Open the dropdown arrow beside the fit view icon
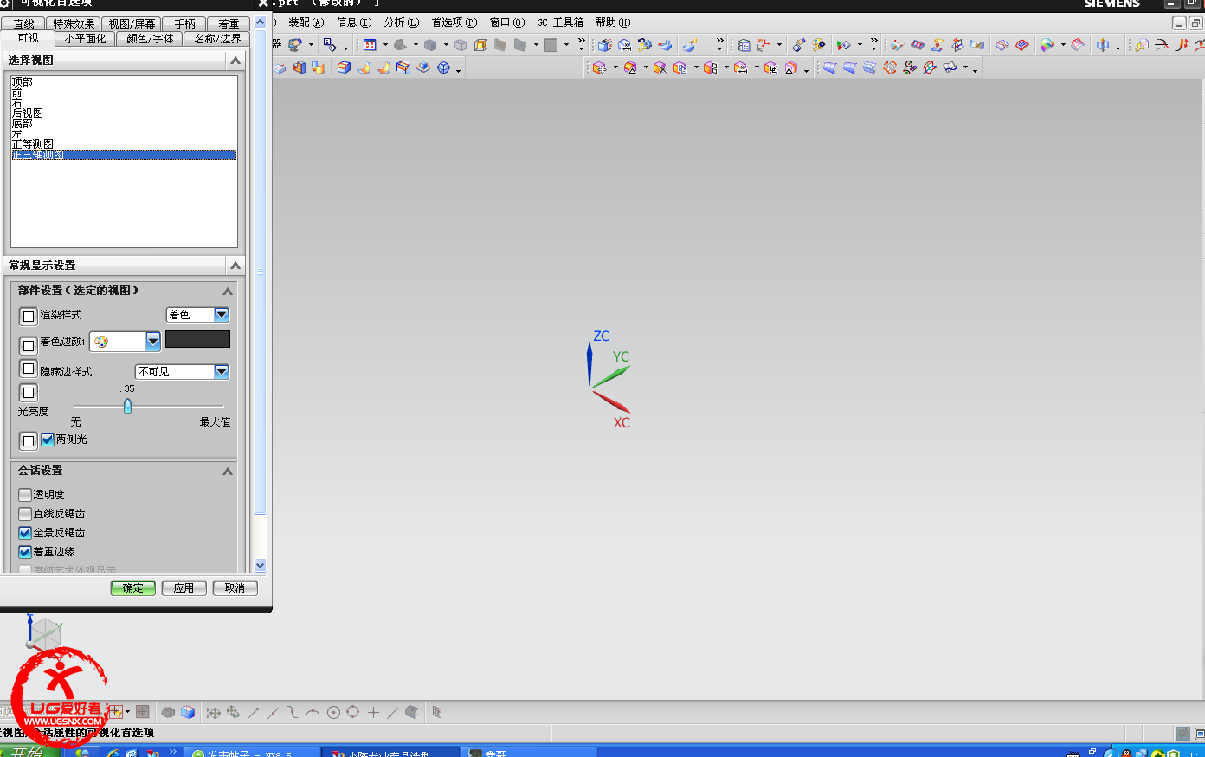This screenshot has width=1205, height=757. pos(385,45)
